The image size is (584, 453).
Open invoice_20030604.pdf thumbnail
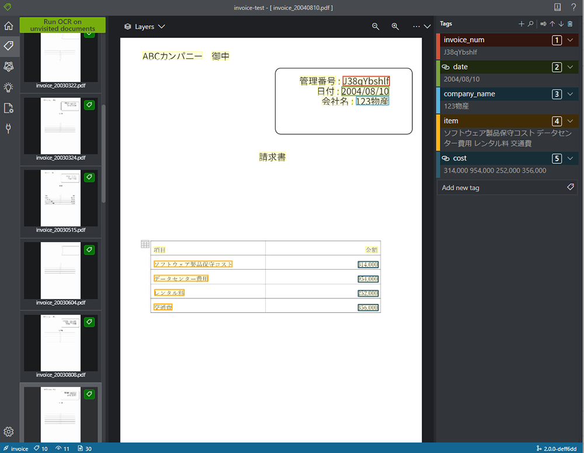pos(60,271)
